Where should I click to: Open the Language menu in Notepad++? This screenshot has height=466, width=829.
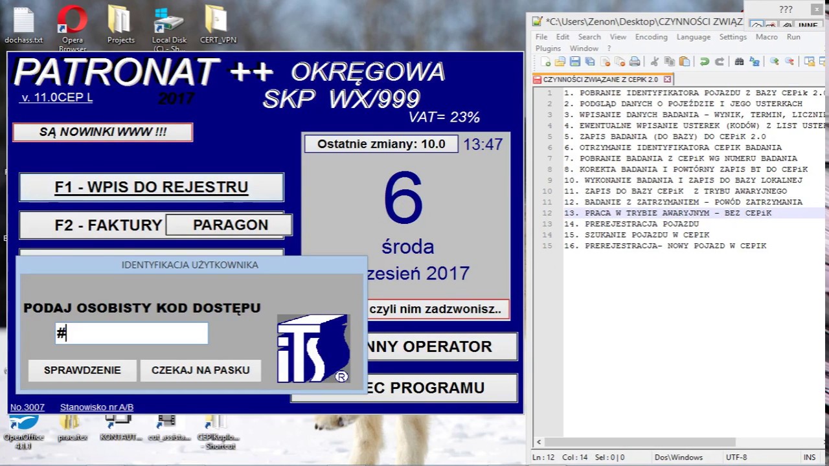pyautogui.click(x=694, y=37)
